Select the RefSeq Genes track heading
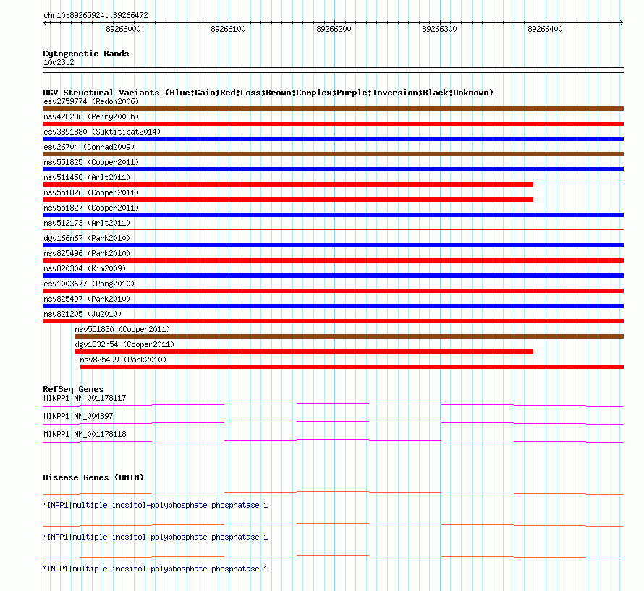The image size is (644, 591). pyautogui.click(x=73, y=389)
